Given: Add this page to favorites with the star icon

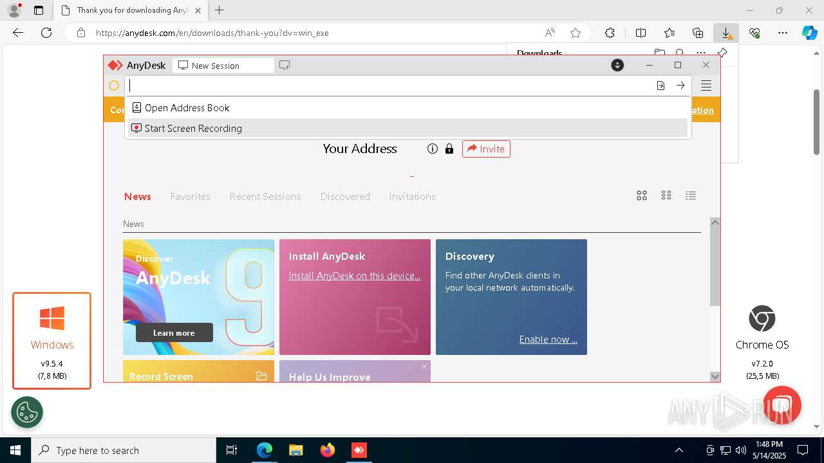Looking at the screenshot, I should [x=576, y=33].
